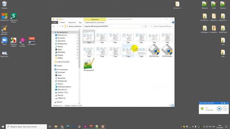Image resolution: width=230 pixels, height=129 pixels.
Task: Go back with the Explorer back arrow
Action: tap(54, 26)
